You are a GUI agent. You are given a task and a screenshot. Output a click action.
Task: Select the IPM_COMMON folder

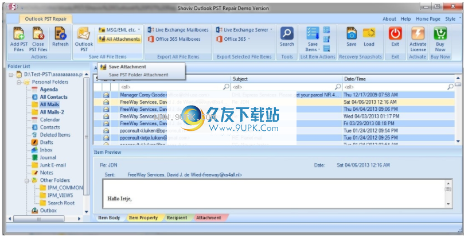pos(65,188)
